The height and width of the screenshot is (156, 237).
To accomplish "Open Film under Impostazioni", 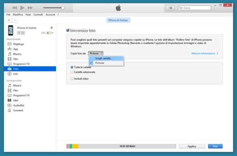I will pyautogui.click(x=30, y=59).
